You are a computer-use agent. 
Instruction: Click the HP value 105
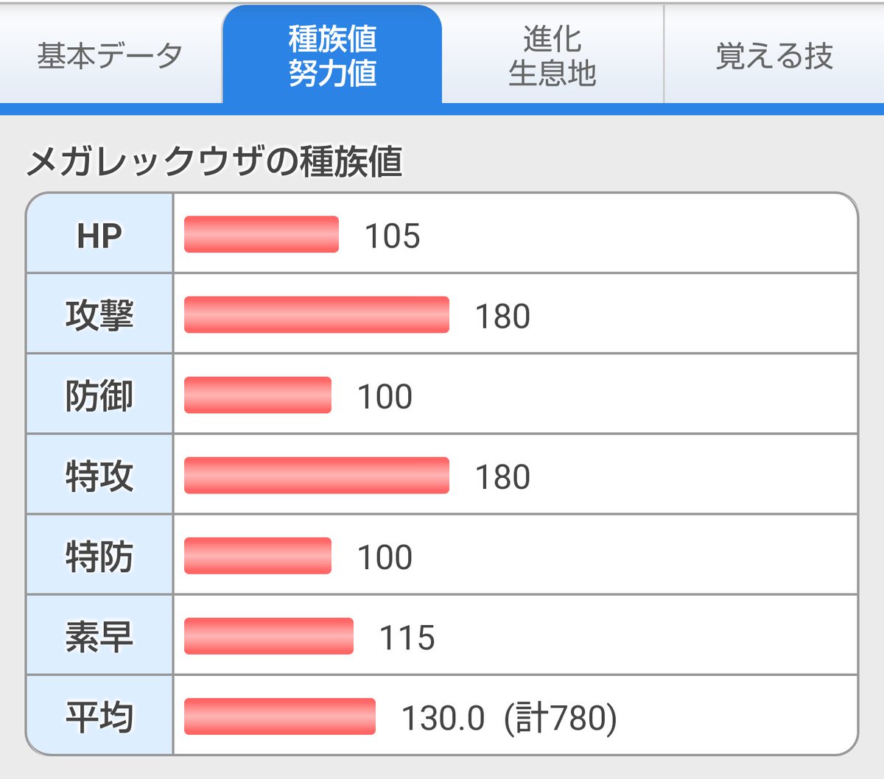(393, 236)
